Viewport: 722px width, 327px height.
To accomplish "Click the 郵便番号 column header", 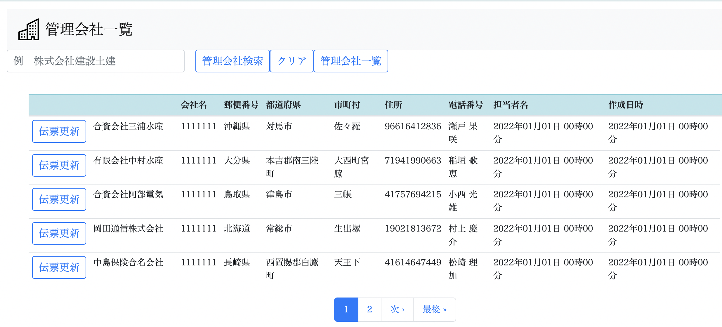I will [x=241, y=105].
